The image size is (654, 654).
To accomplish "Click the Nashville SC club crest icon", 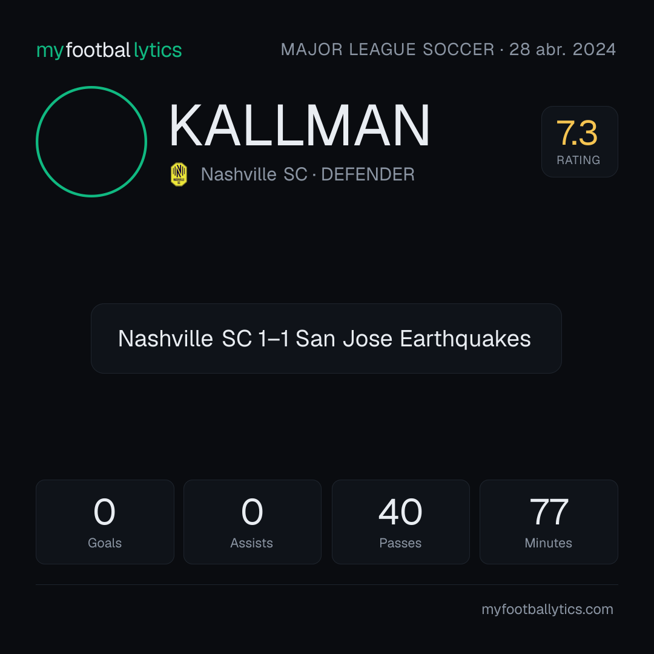I will pos(179,174).
